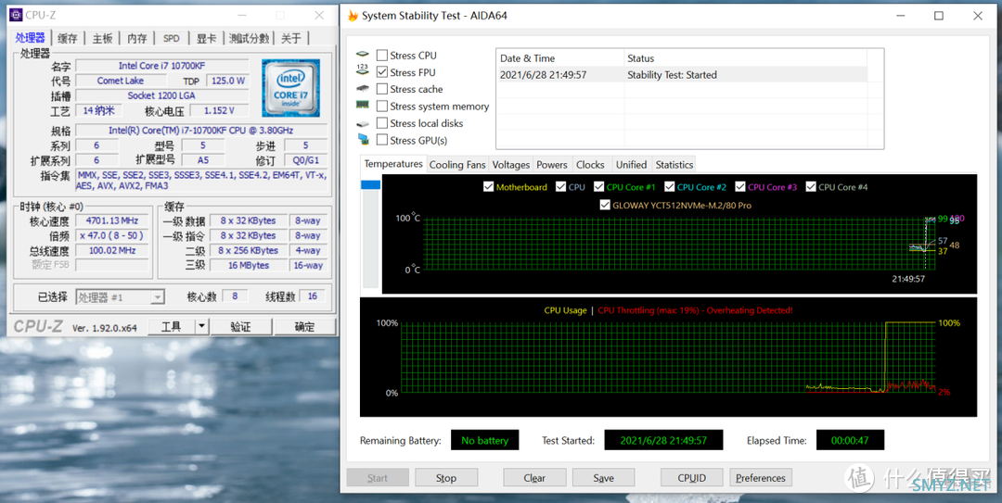Enable Stress local disks checkbox
This screenshot has width=1002, height=503.
381,123
